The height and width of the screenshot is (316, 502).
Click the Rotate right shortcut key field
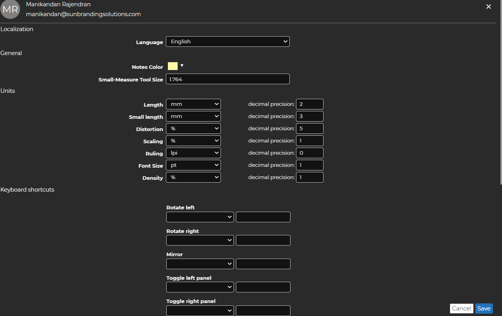(263, 240)
